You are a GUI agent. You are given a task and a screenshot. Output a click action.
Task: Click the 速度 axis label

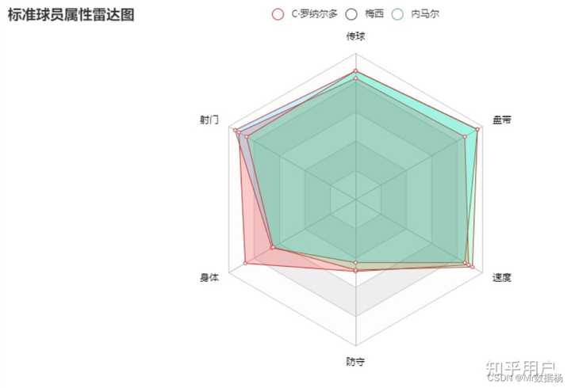(502, 277)
